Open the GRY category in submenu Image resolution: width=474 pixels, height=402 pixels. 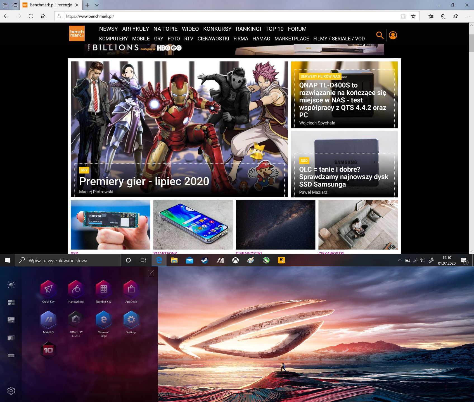coord(158,39)
